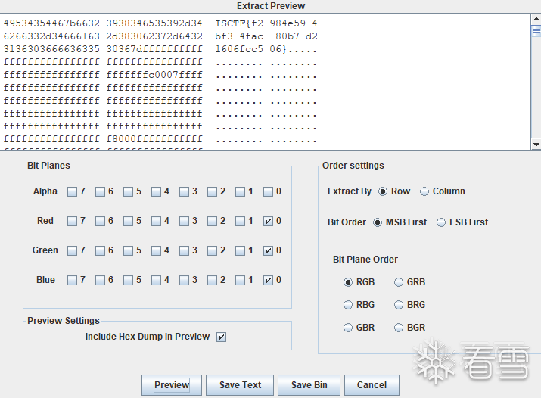This screenshot has height=398, width=541.
Task: Enable the Red bit 4 checkbox
Action: click(156, 221)
